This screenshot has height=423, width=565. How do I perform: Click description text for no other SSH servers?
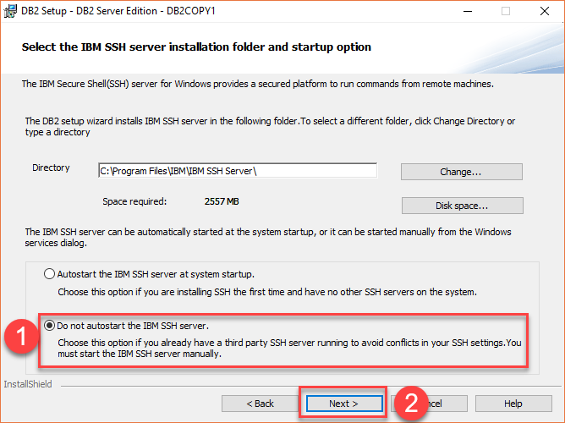pos(267,292)
